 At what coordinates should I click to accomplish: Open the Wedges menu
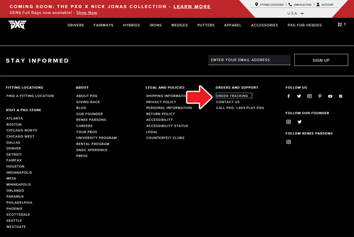point(179,25)
